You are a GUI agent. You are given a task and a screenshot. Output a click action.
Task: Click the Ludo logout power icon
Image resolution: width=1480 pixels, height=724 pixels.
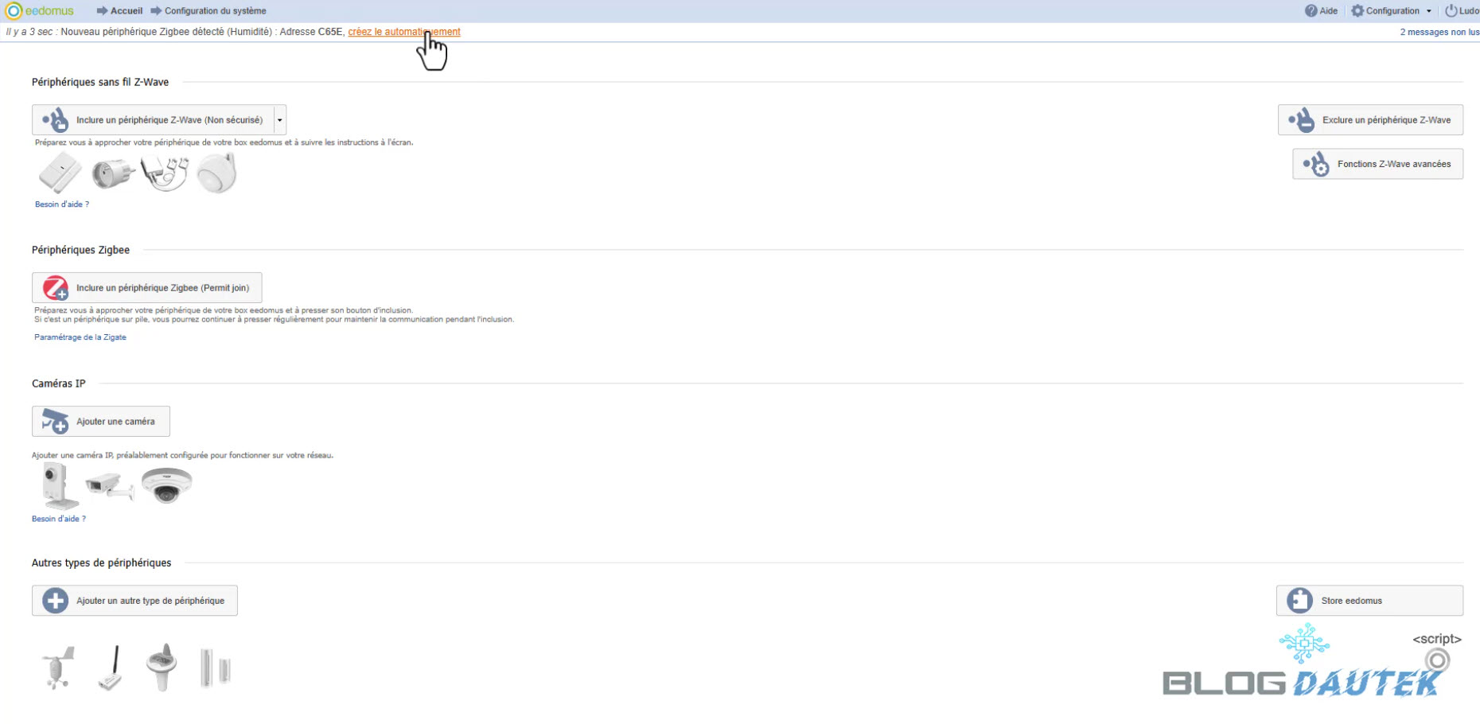pos(1451,11)
